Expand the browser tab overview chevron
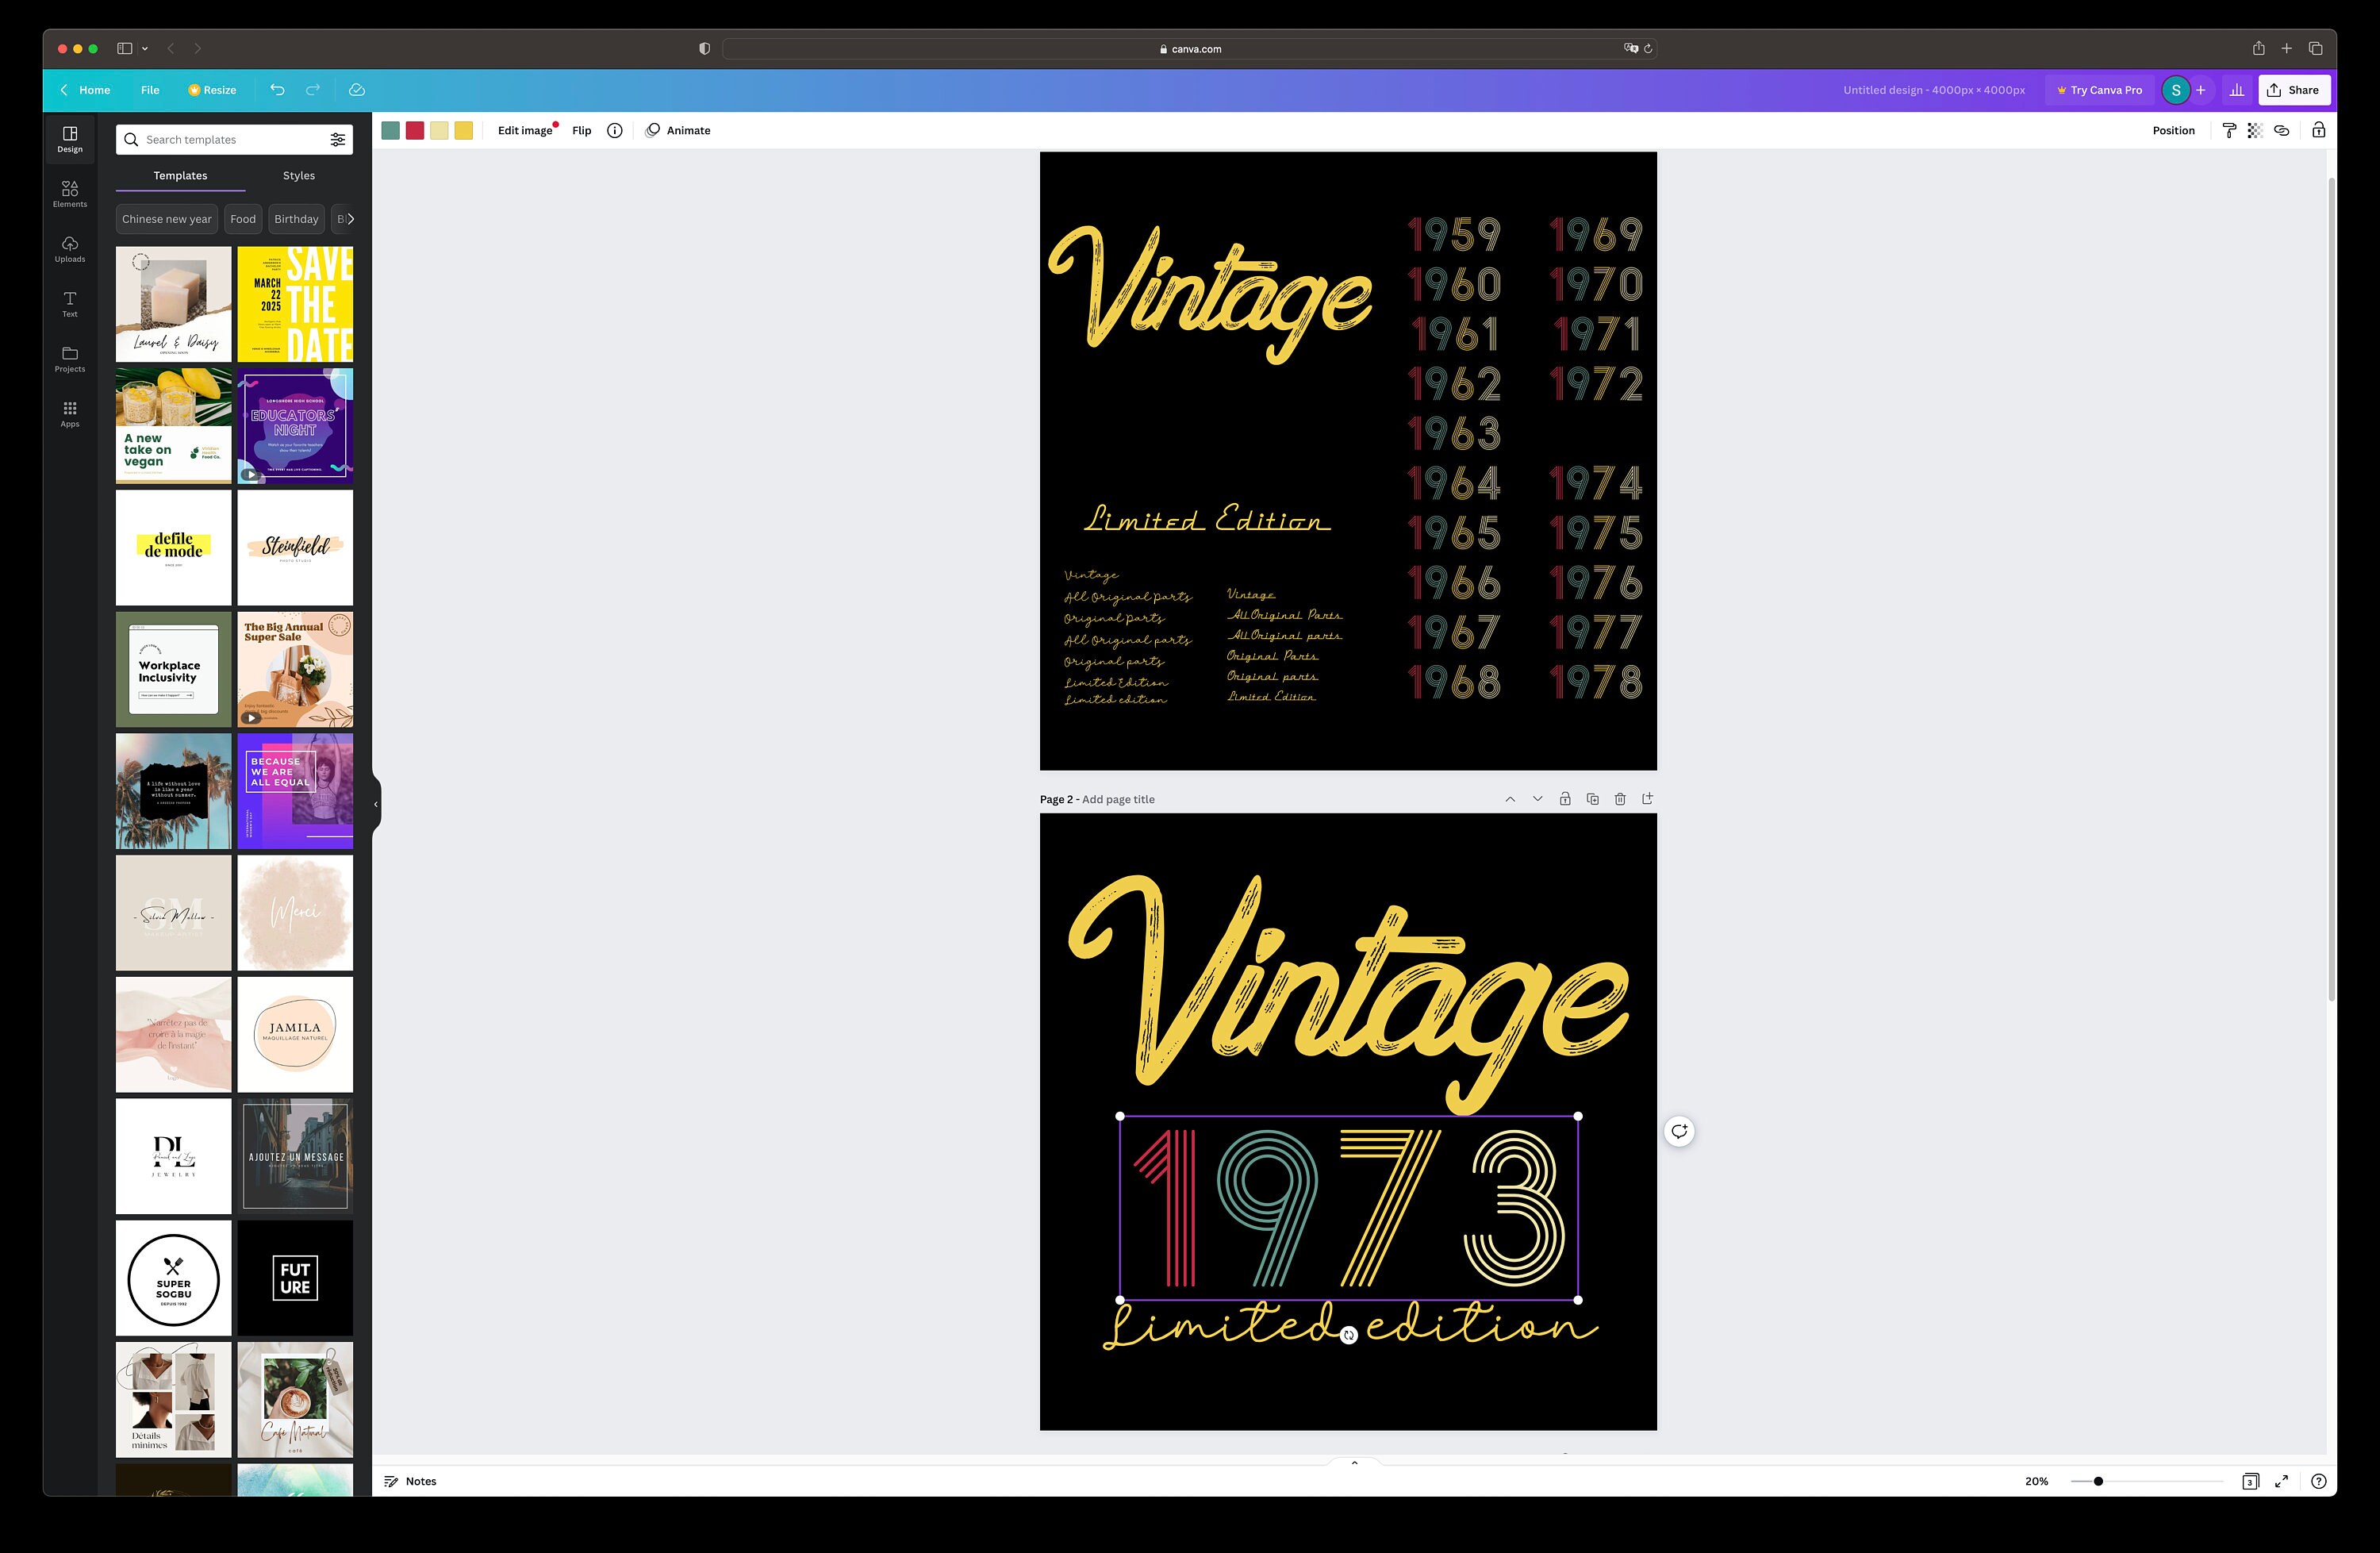The height and width of the screenshot is (1553, 2380). (x=145, y=48)
